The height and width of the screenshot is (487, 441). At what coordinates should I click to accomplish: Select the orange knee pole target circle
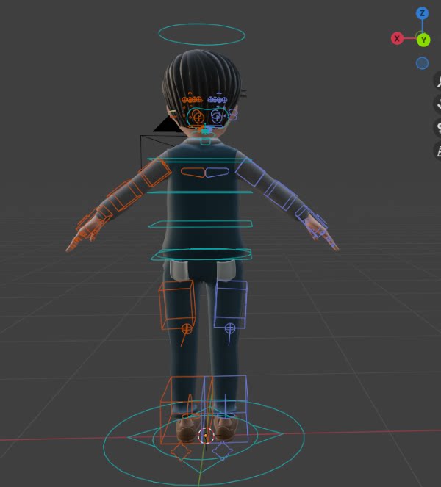[x=187, y=328]
